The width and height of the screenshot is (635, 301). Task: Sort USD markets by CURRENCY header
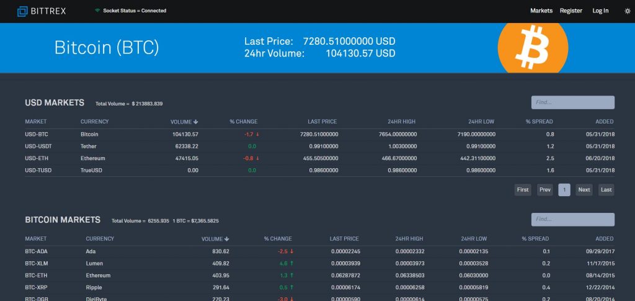click(95, 122)
